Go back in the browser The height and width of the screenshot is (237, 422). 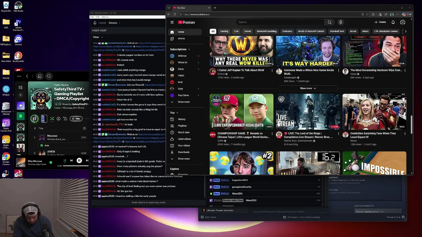point(169,14)
